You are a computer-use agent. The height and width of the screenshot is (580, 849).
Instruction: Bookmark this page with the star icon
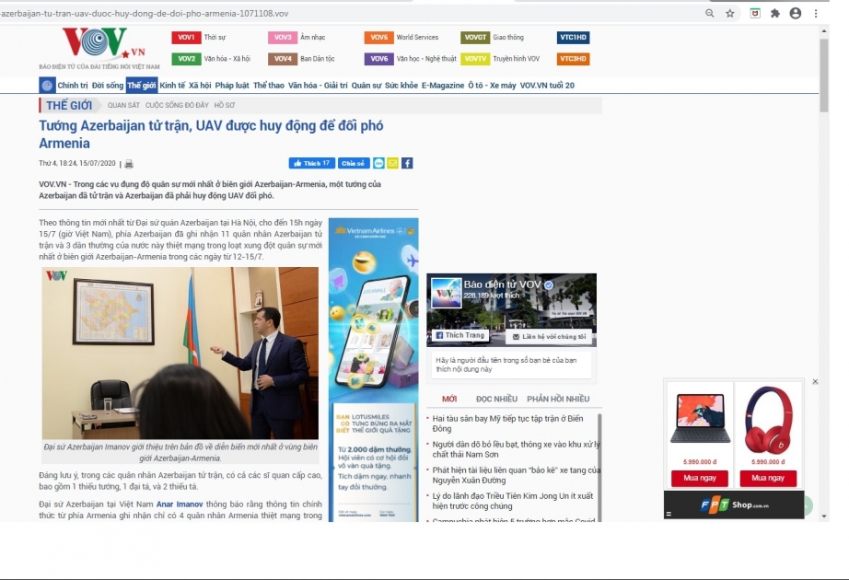pyautogui.click(x=730, y=14)
